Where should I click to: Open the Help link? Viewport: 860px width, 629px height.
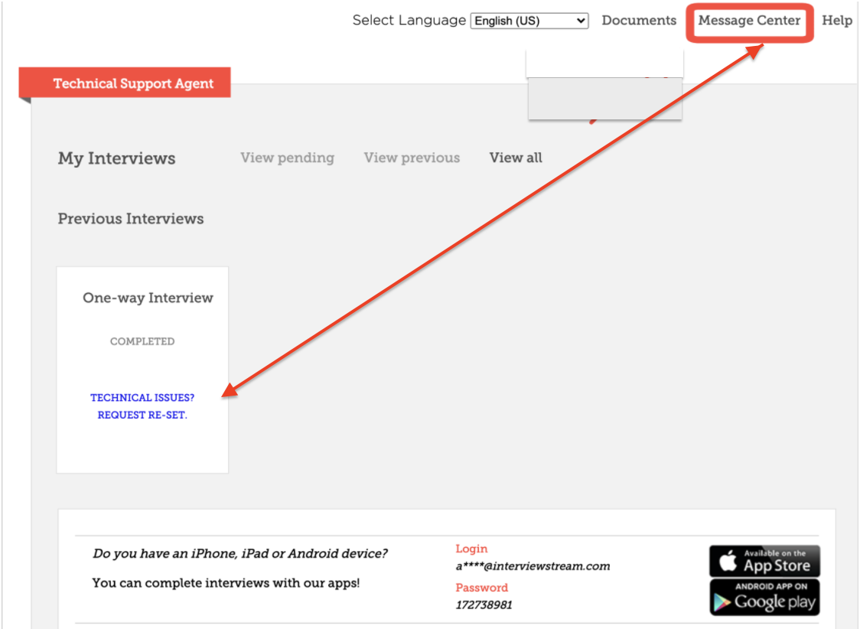(837, 21)
